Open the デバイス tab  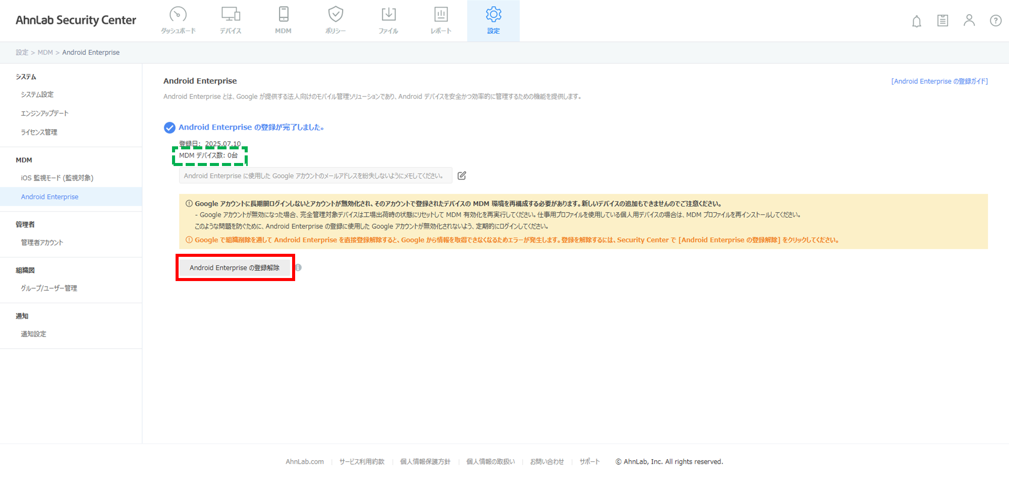click(x=231, y=21)
